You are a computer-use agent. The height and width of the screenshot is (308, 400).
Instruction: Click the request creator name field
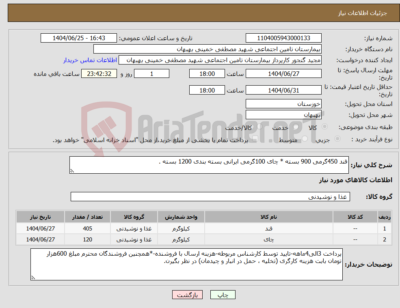(220, 60)
